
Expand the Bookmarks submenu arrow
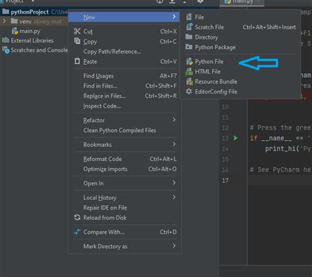[x=174, y=144]
